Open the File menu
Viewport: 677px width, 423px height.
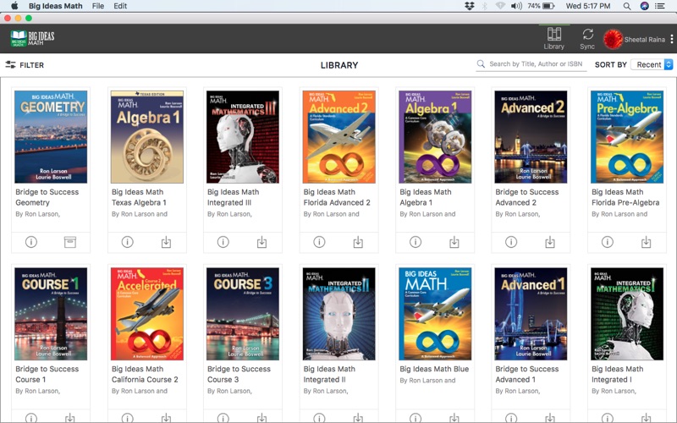pos(98,6)
